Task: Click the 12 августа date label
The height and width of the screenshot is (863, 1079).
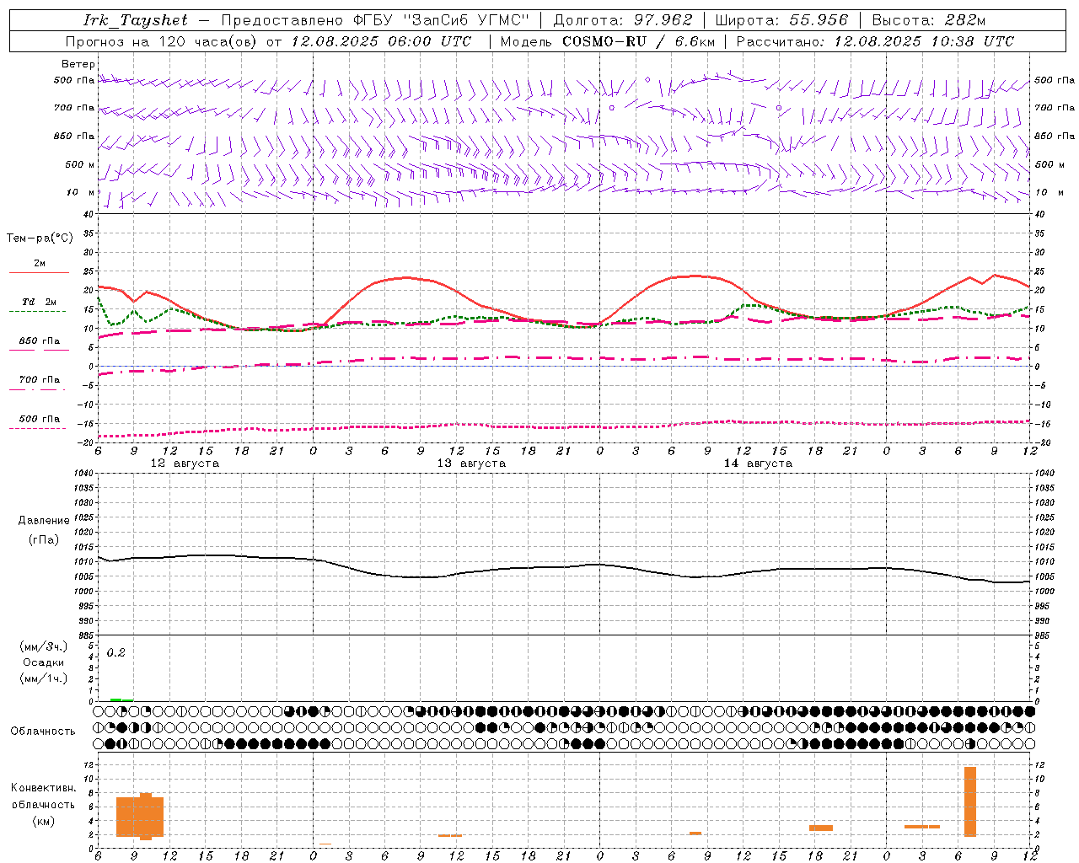Action: [x=185, y=464]
